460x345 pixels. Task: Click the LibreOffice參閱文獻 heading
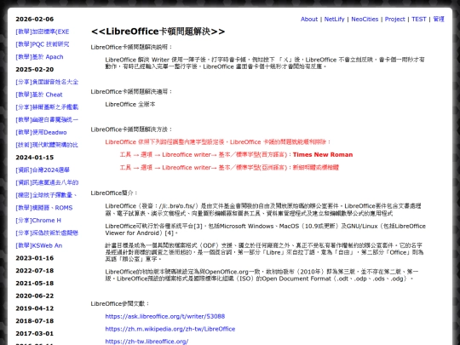tap(120, 303)
